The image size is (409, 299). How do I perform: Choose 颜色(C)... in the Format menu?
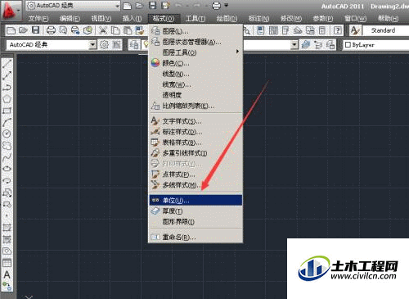(x=196, y=63)
